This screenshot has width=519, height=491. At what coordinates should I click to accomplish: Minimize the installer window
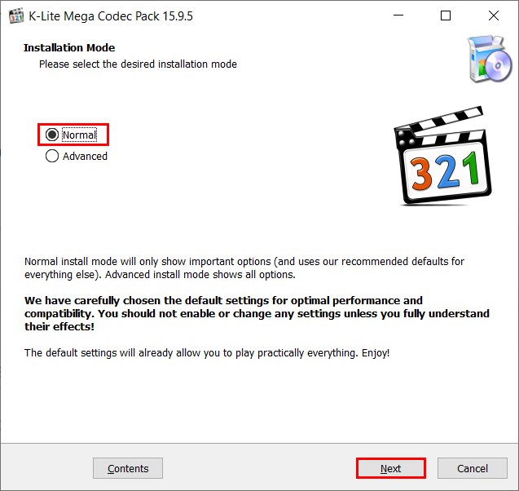[398, 15]
